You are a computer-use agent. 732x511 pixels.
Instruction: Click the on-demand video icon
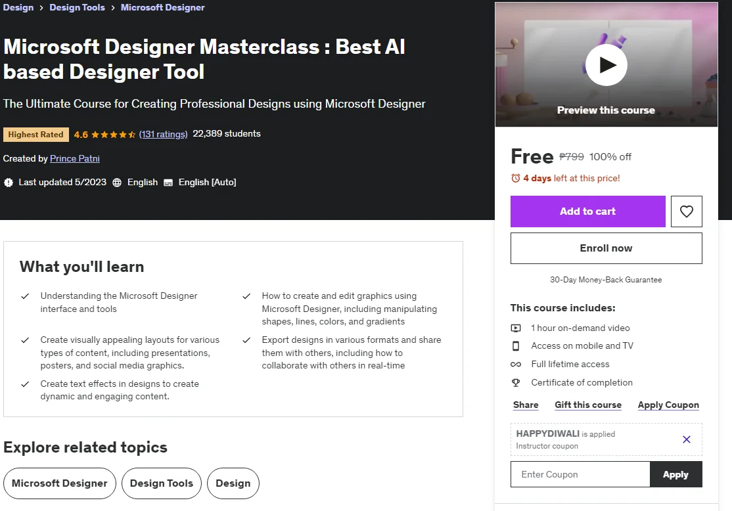[515, 328]
